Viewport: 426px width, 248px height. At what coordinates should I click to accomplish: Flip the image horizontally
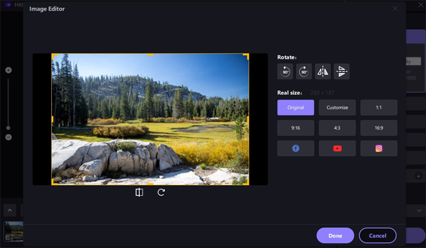pyautogui.click(x=323, y=72)
